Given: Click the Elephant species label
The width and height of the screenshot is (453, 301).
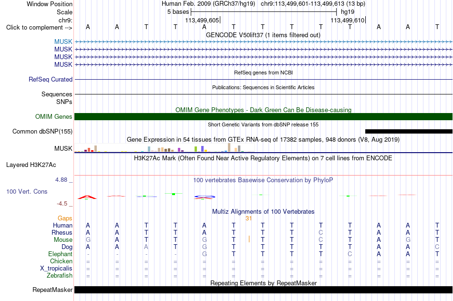Looking at the screenshot, I should click(60, 254).
